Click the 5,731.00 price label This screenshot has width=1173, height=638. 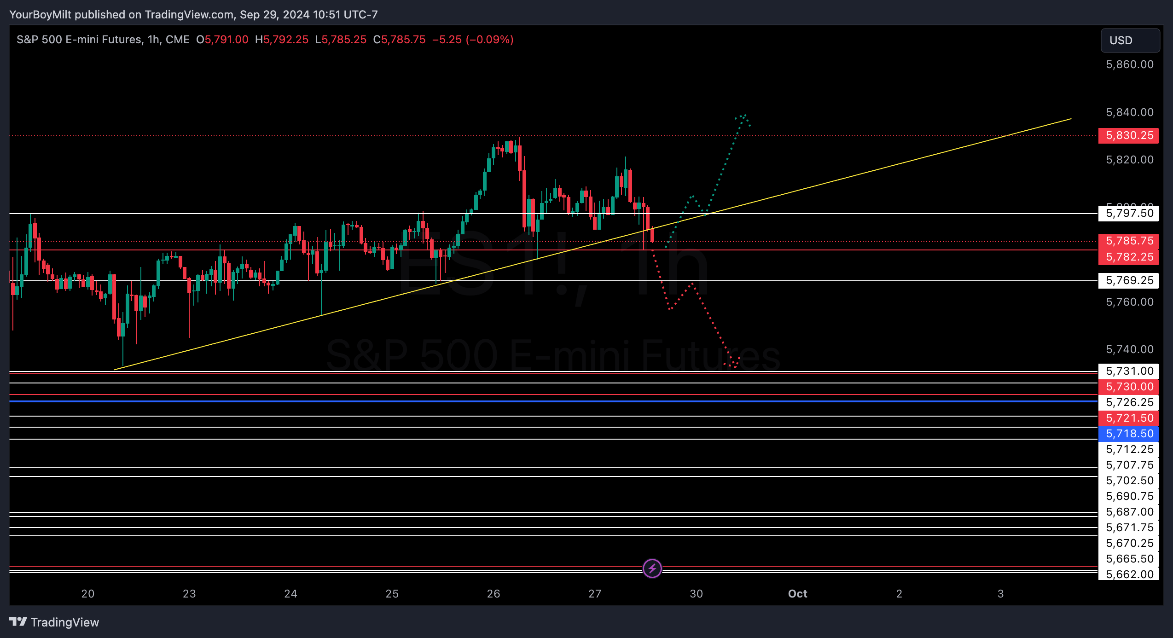click(x=1129, y=371)
